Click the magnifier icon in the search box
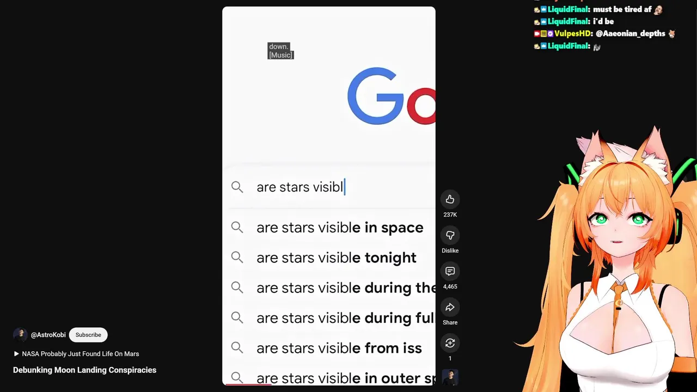 pyautogui.click(x=237, y=187)
